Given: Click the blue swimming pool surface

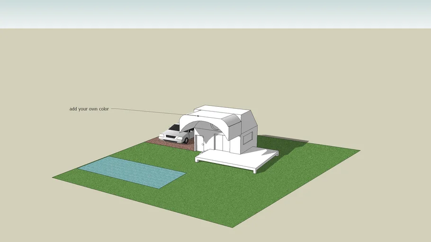Looking at the screenshot, I should pos(132,172).
